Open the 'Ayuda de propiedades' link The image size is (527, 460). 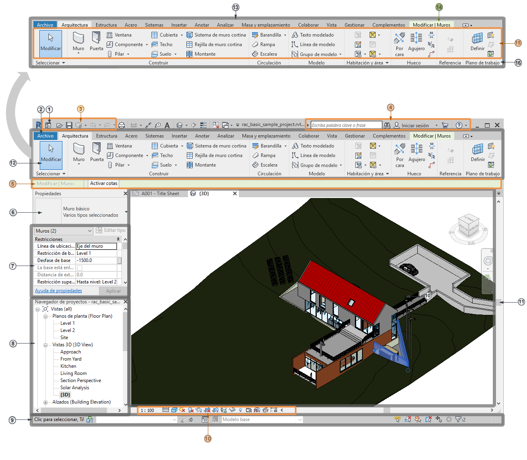(58, 291)
